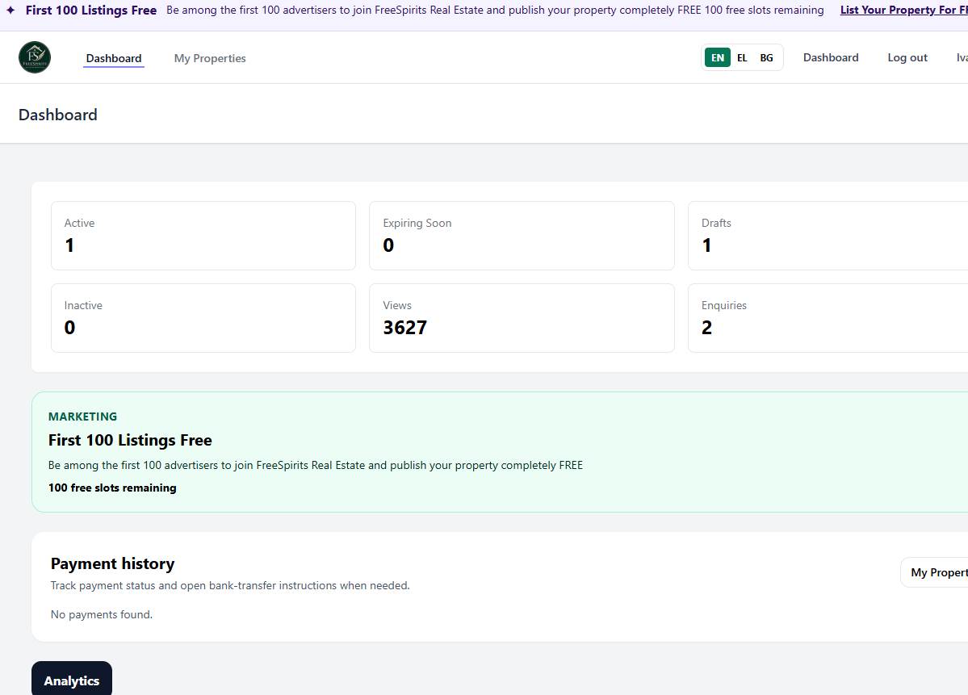This screenshot has width=968, height=695.
Task: Click 'Track payment status' description text
Action: (229, 585)
